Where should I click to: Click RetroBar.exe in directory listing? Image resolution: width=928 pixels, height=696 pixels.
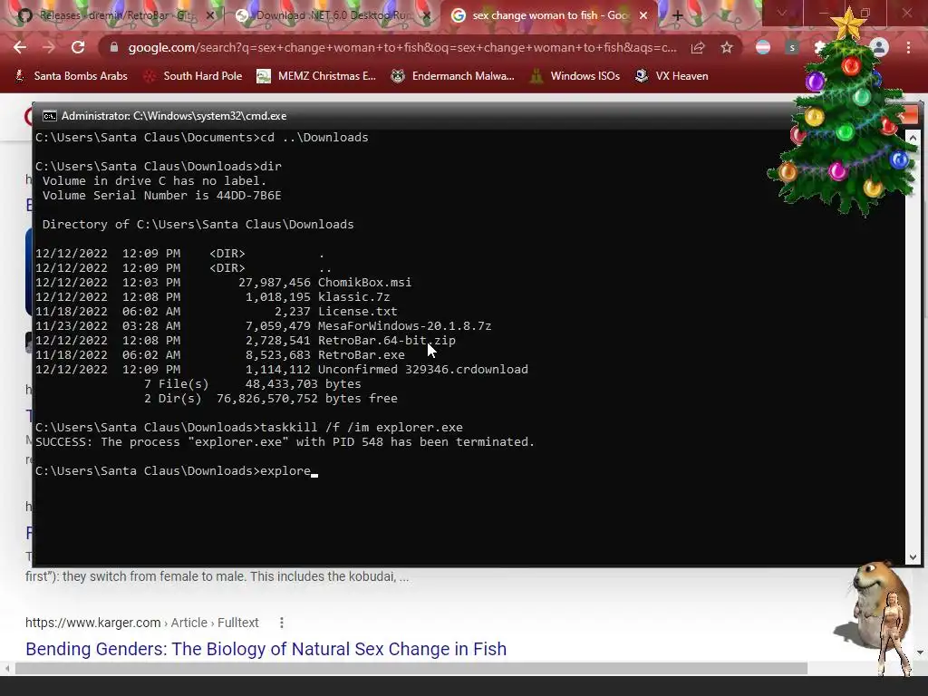361,355
